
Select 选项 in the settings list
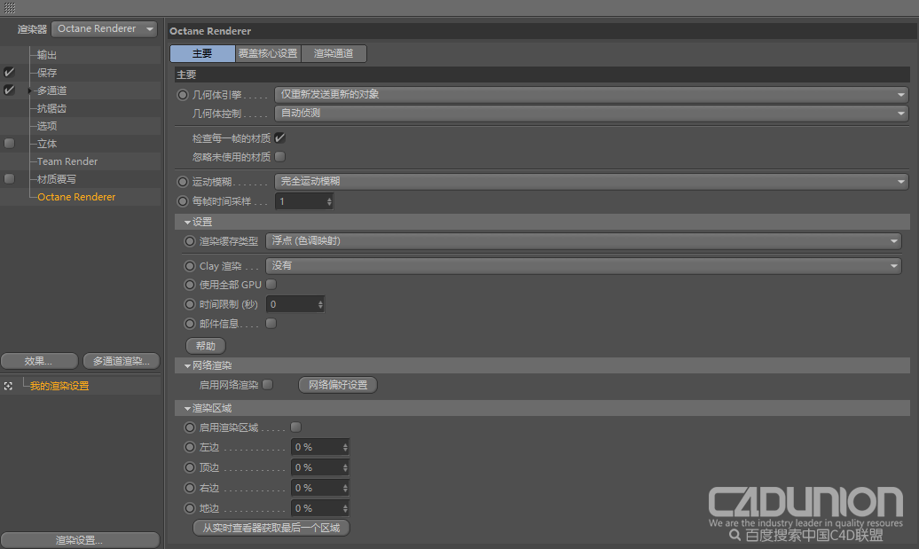(x=47, y=126)
